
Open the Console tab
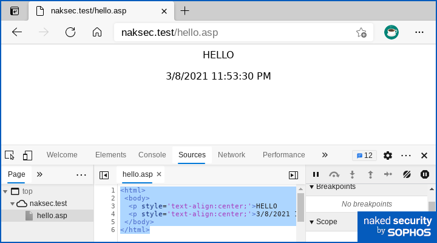tap(152, 155)
